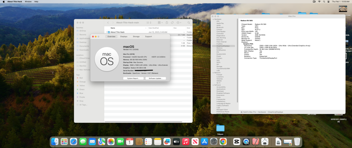352x148 pixels.
Task: Open Contacts in the Dock
Action: (139, 142)
